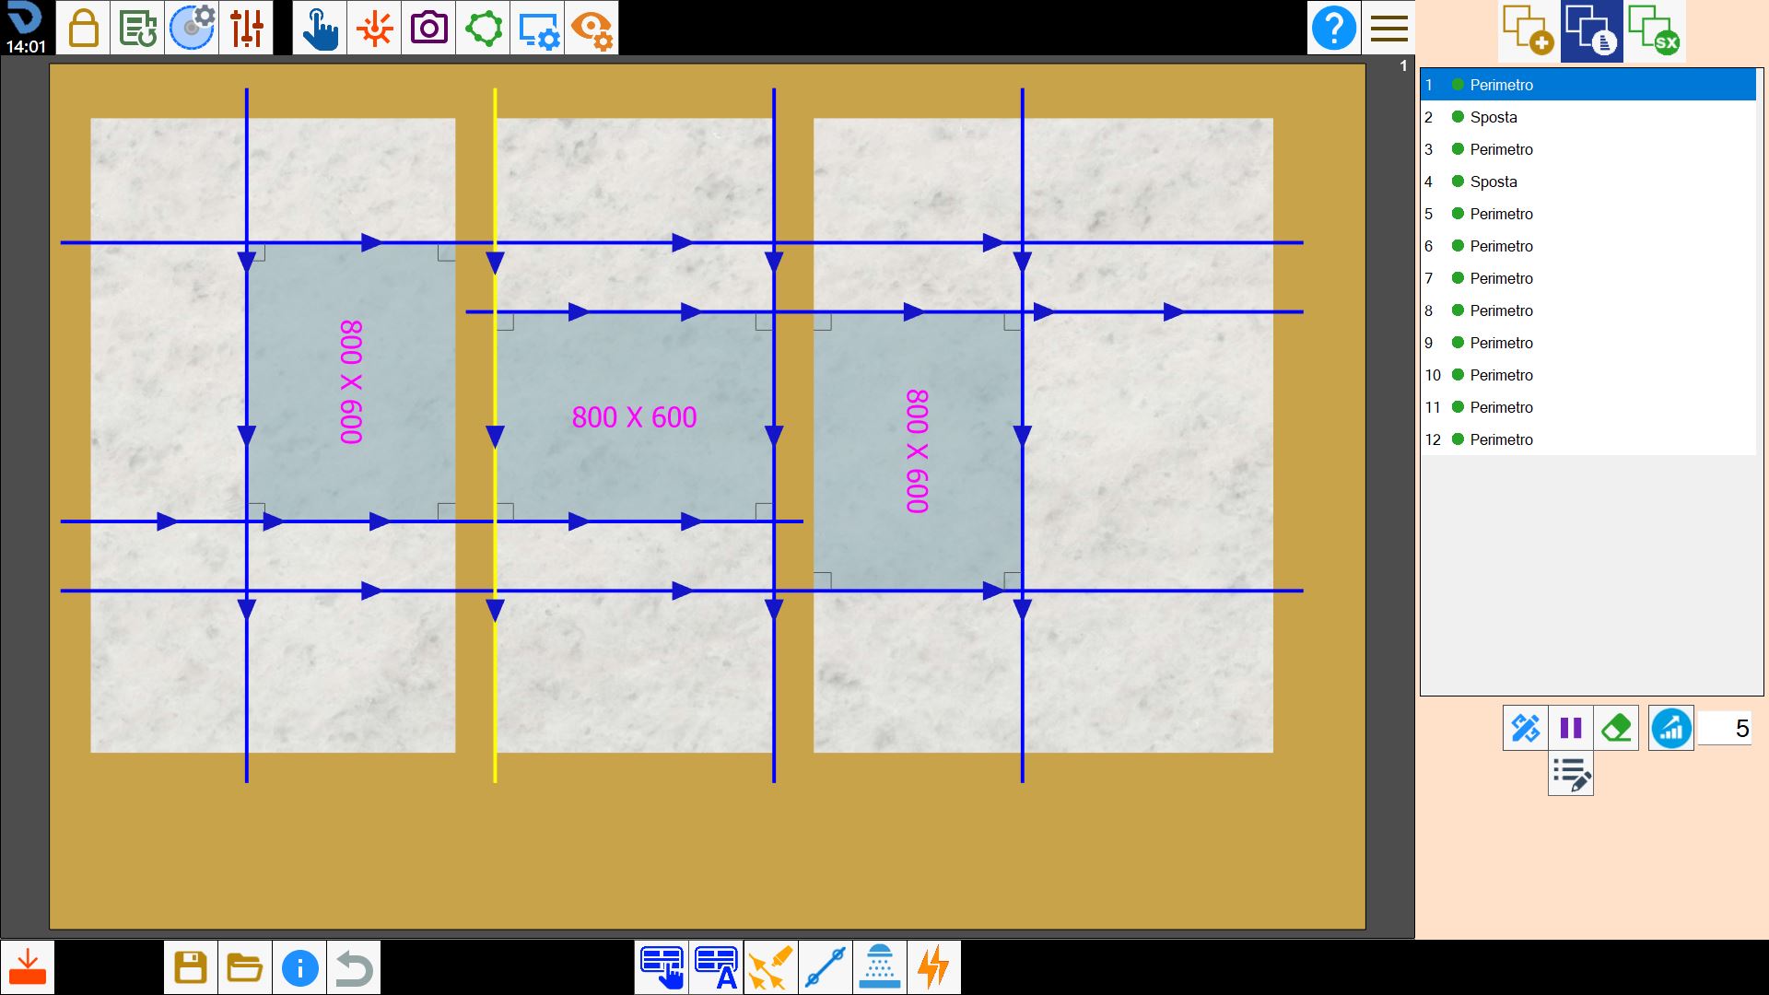The height and width of the screenshot is (995, 1769).
Task: Toggle the eye visibility settings icon
Action: click(x=592, y=28)
